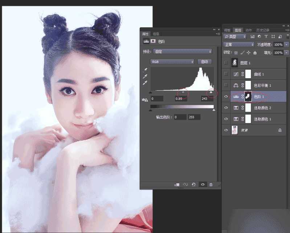Image resolution: width=290 pixels, height=233 pixels.
Task: Click the highlight input field showing 243
Action: [207, 99]
